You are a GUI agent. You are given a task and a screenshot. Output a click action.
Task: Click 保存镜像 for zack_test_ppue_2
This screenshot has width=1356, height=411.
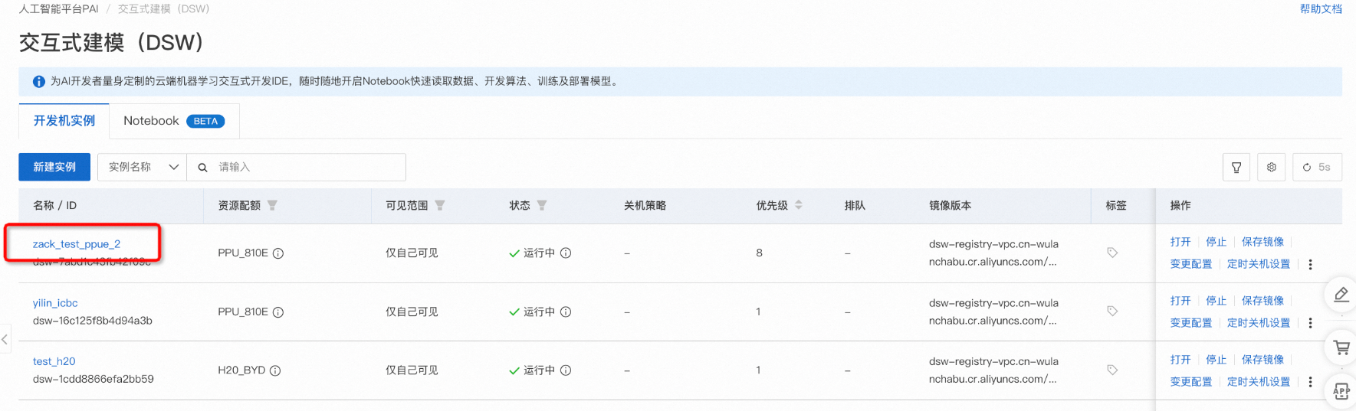click(x=1262, y=242)
